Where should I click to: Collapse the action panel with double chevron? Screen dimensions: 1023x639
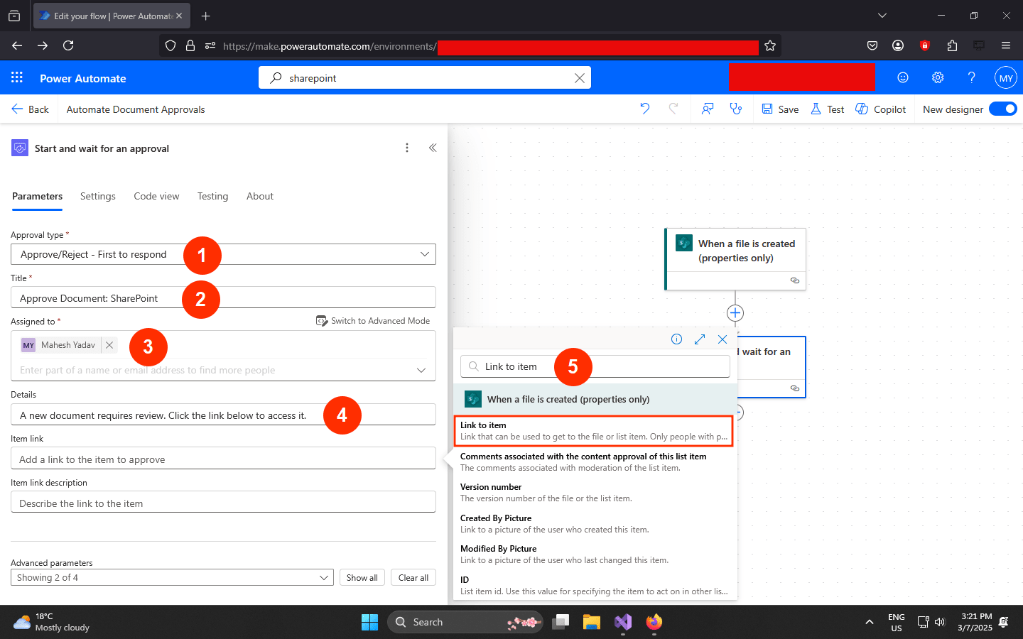point(433,148)
